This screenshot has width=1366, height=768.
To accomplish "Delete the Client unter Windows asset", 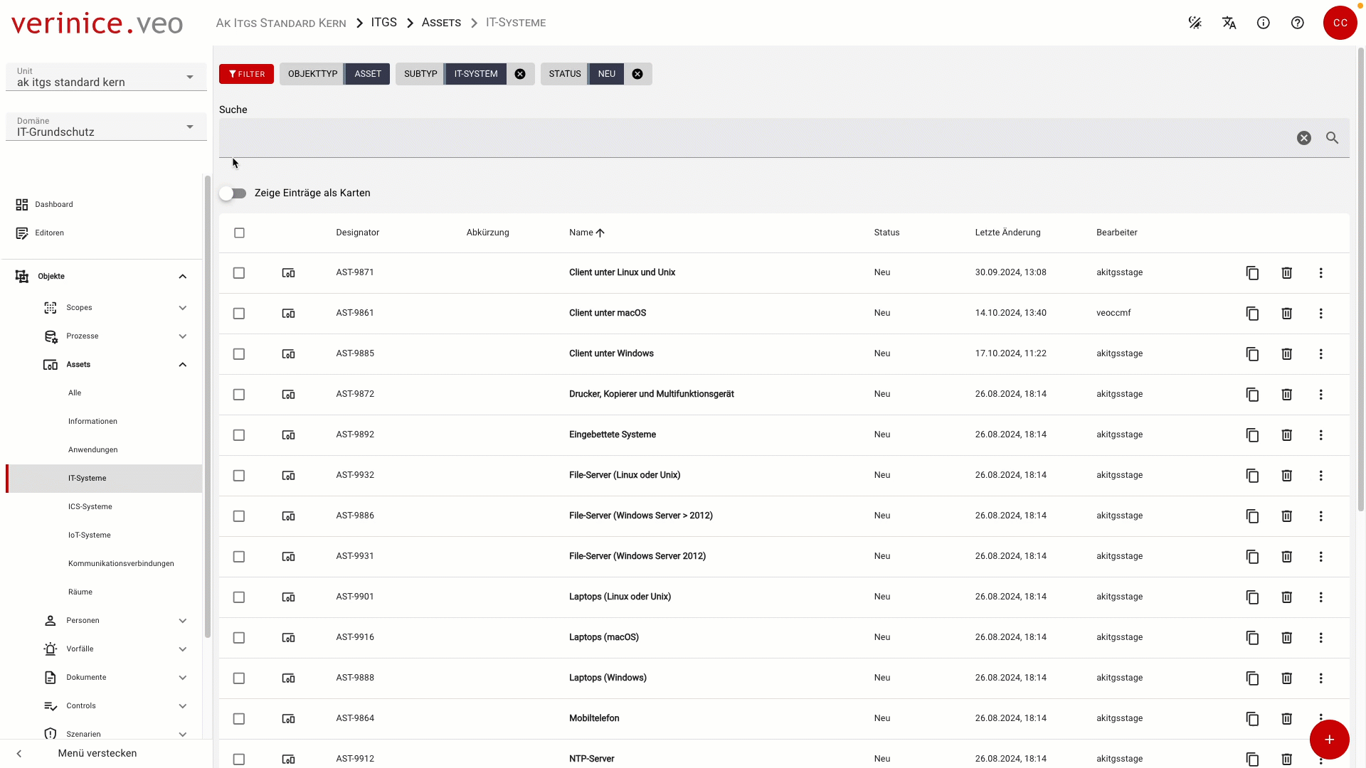I will [x=1286, y=354].
